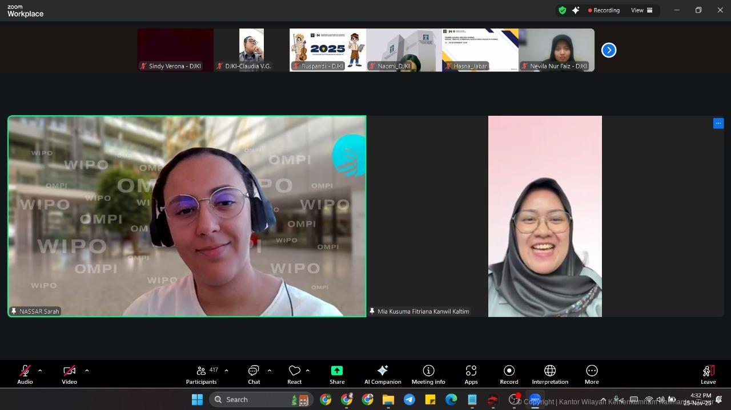Open the Apps panel
731x410 pixels.
pos(471,374)
